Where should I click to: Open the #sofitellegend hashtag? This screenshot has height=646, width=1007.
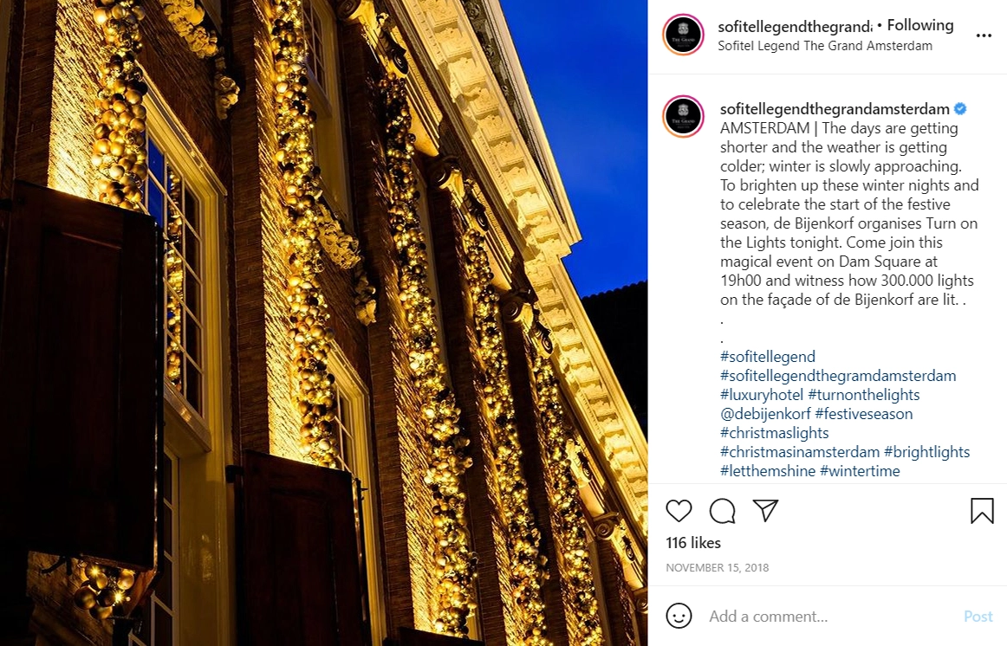[768, 357]
